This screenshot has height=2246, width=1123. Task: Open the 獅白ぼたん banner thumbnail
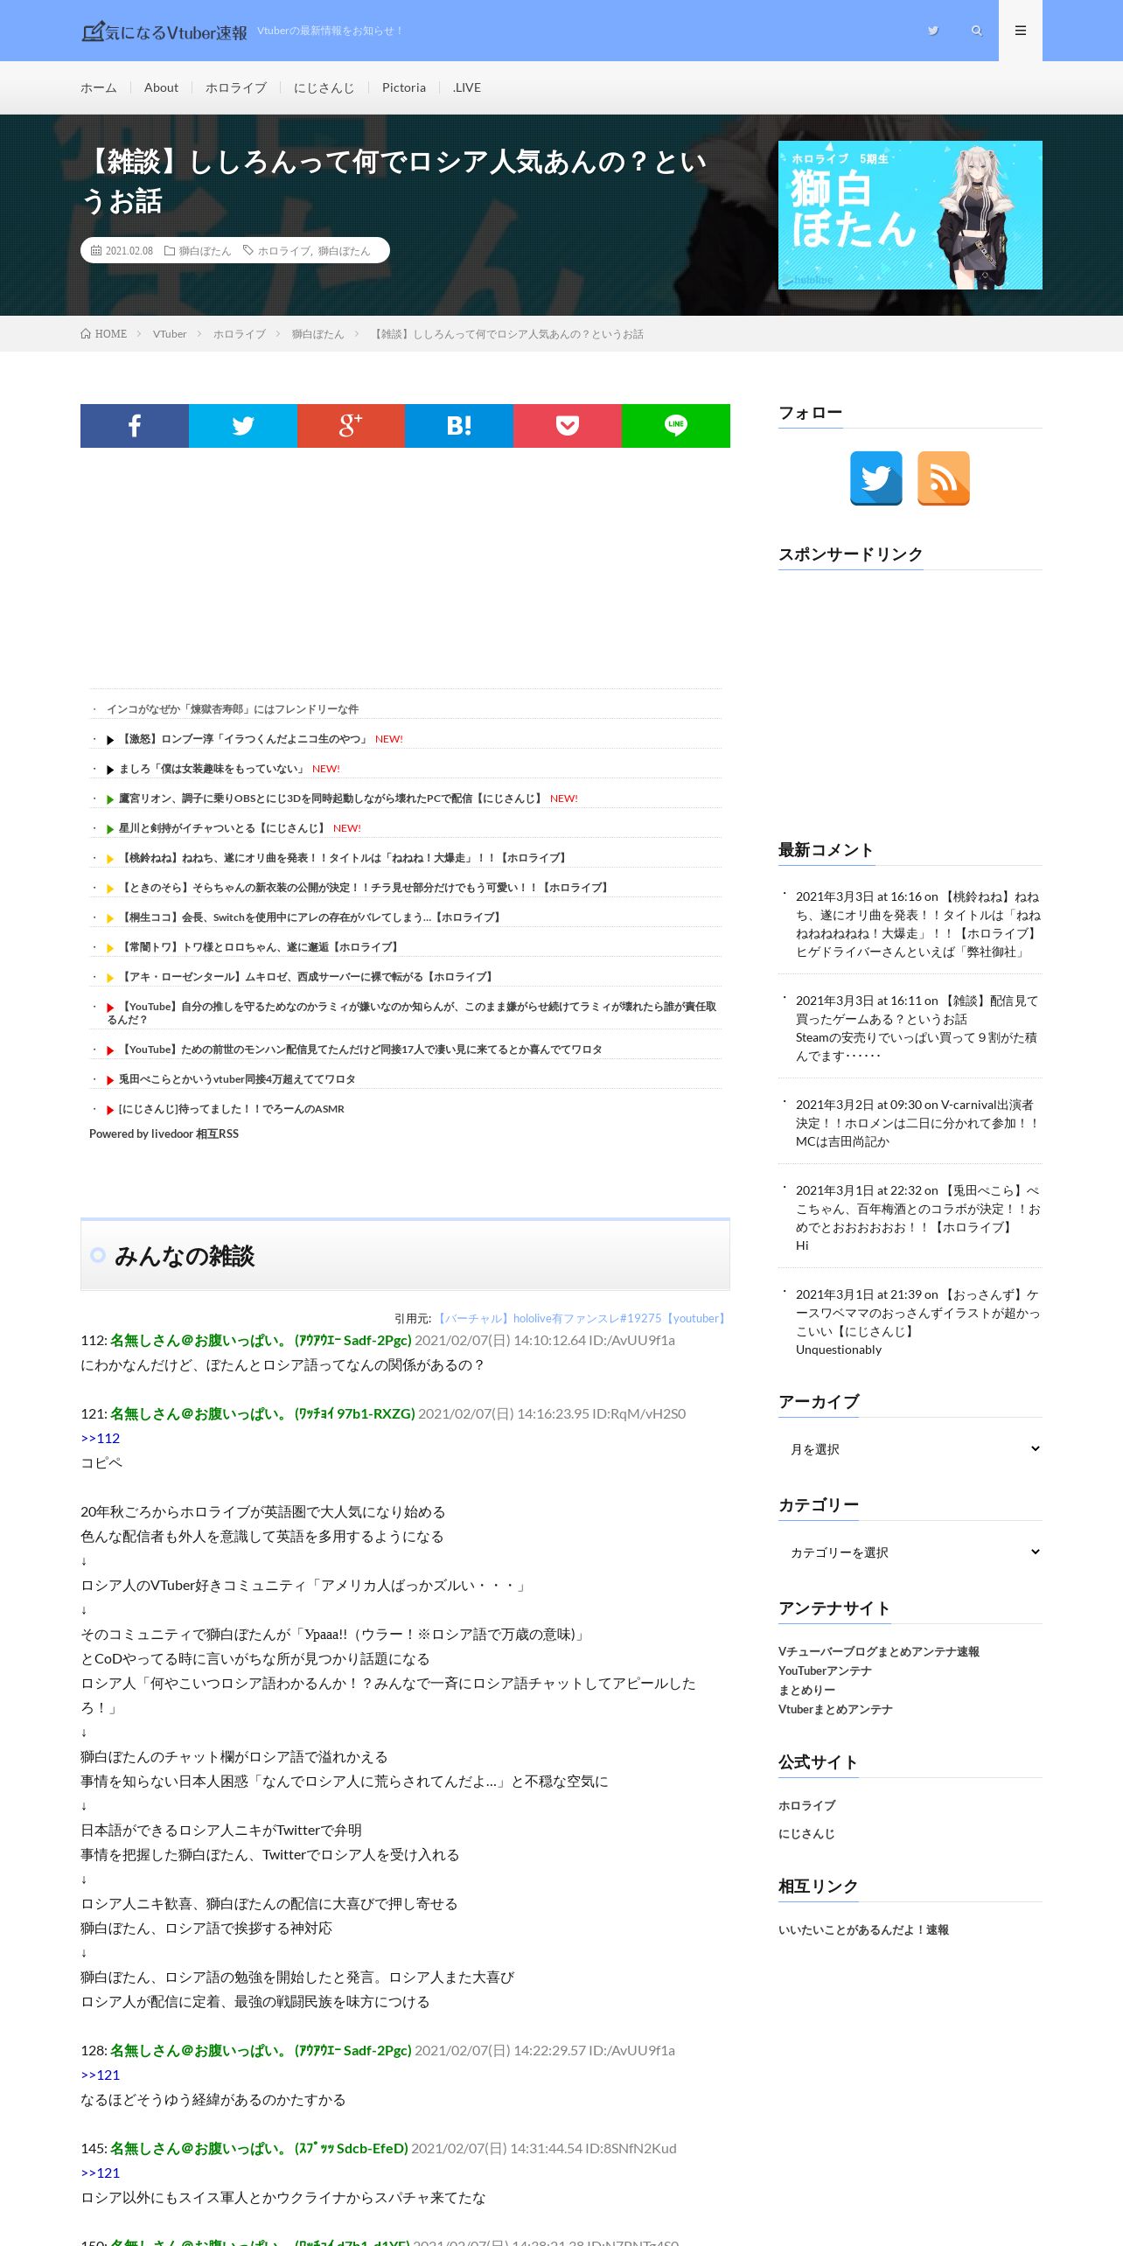[910, 215]
